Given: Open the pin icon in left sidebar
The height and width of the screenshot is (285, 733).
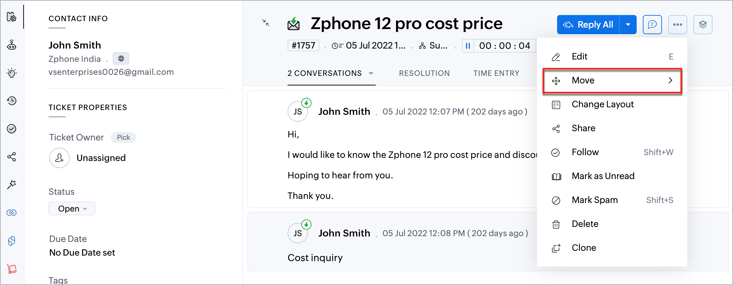Looking at the screenshot, I should pyautogui.click(x=12, y=185).
